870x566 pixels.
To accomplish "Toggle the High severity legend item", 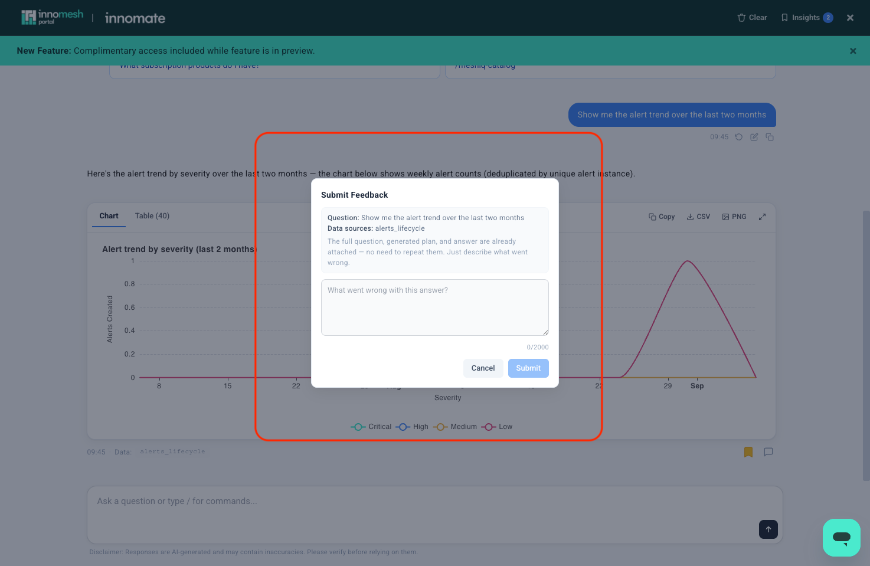I will tap(413, 427).
